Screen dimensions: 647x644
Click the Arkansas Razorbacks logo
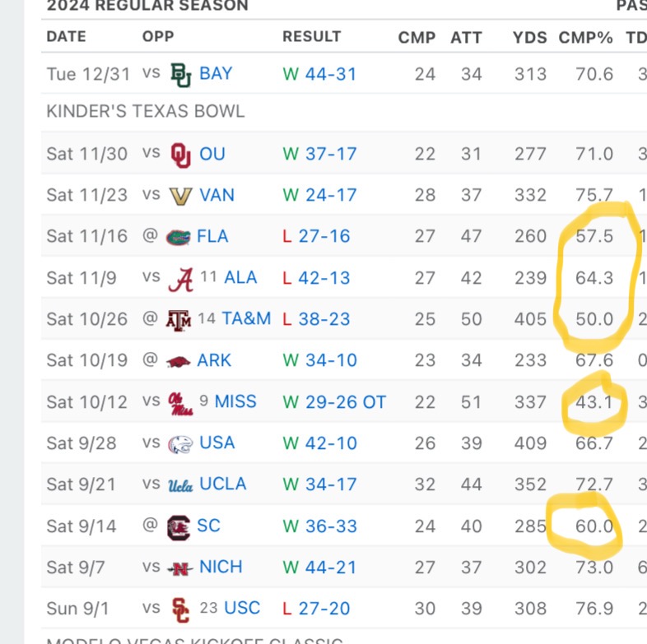pyautogui.click(x=179, y=362)
